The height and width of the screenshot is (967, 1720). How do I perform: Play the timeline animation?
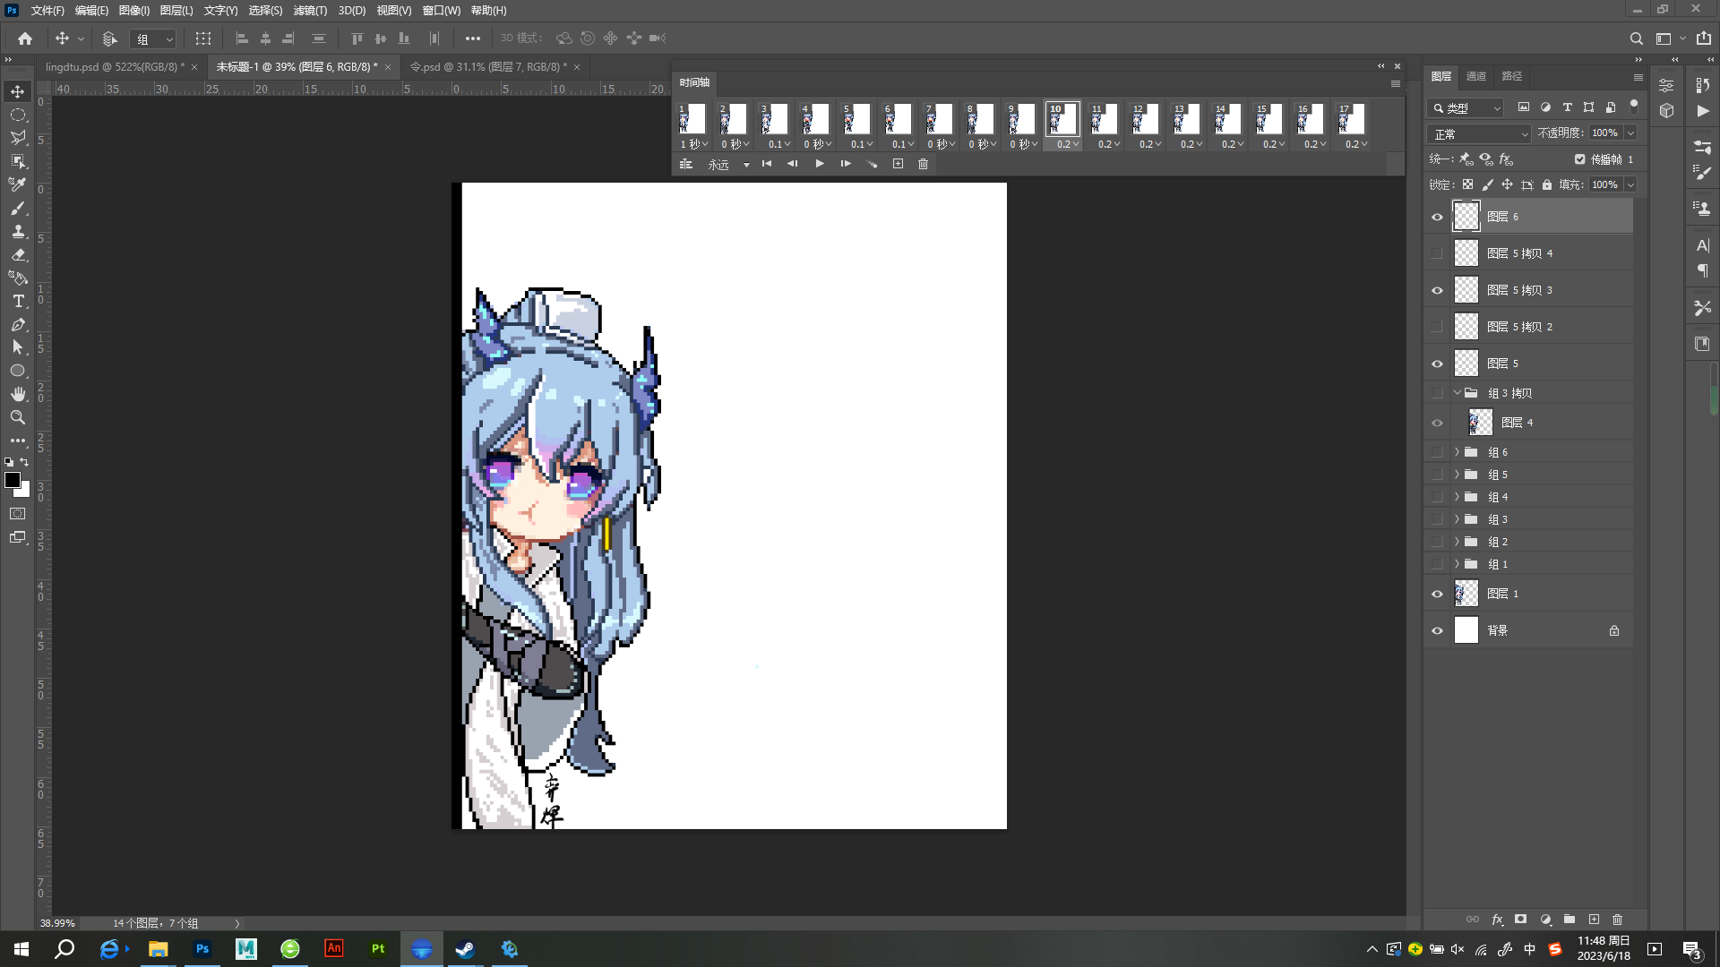(820, 164)
